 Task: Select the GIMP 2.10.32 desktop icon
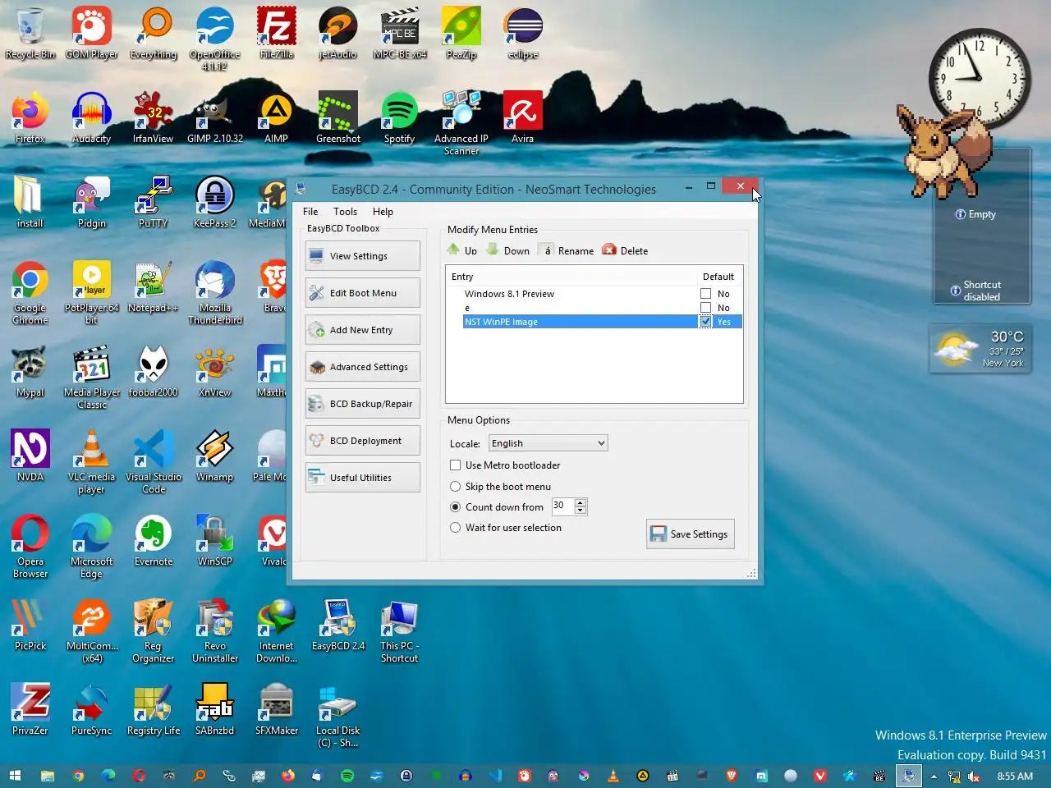pos(215,118)
